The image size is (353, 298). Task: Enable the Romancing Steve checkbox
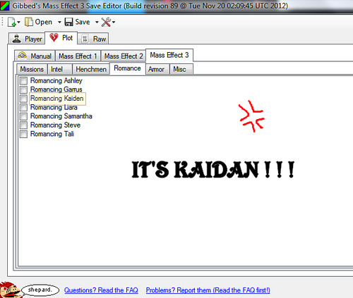point(23,125)
